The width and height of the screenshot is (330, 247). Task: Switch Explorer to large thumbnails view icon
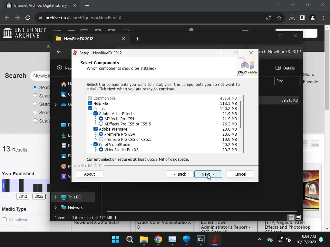pyautogui.click(x=298, y=217)
